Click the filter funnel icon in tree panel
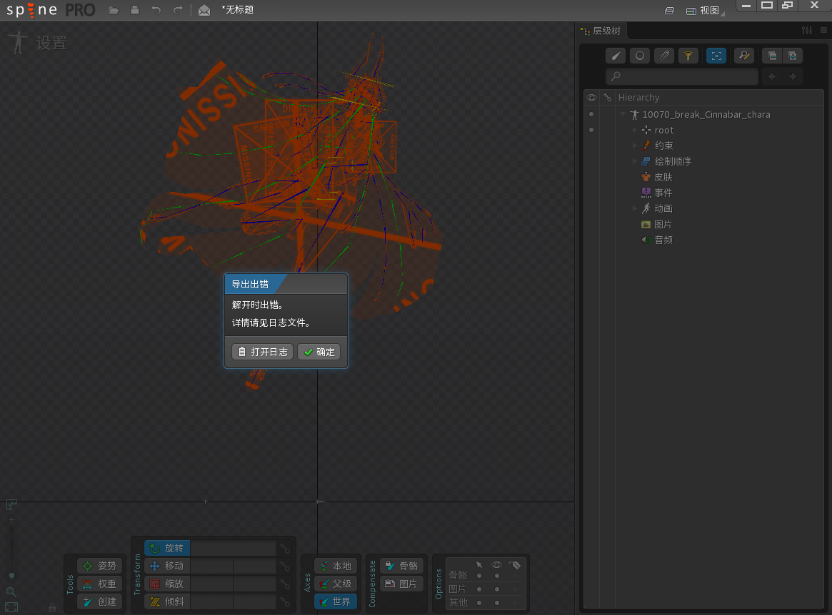Image resolution: width=832 pixels, height=615 pixels. 688,56
